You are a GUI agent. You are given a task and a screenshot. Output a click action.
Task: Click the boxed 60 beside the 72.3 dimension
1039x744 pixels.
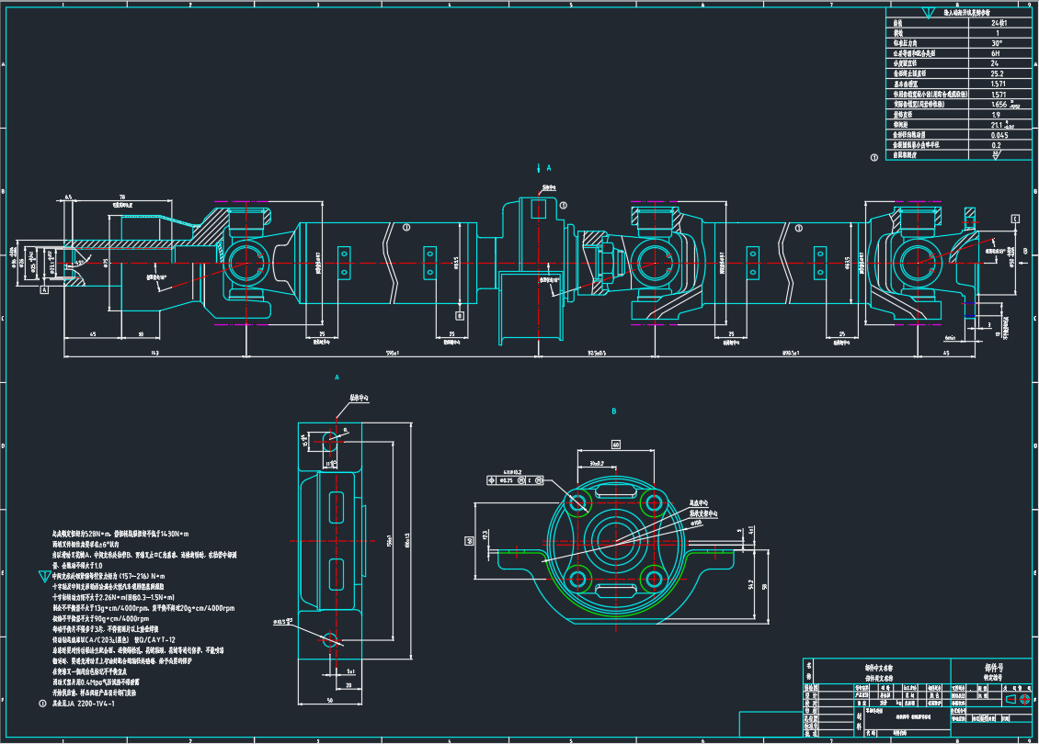470,541
